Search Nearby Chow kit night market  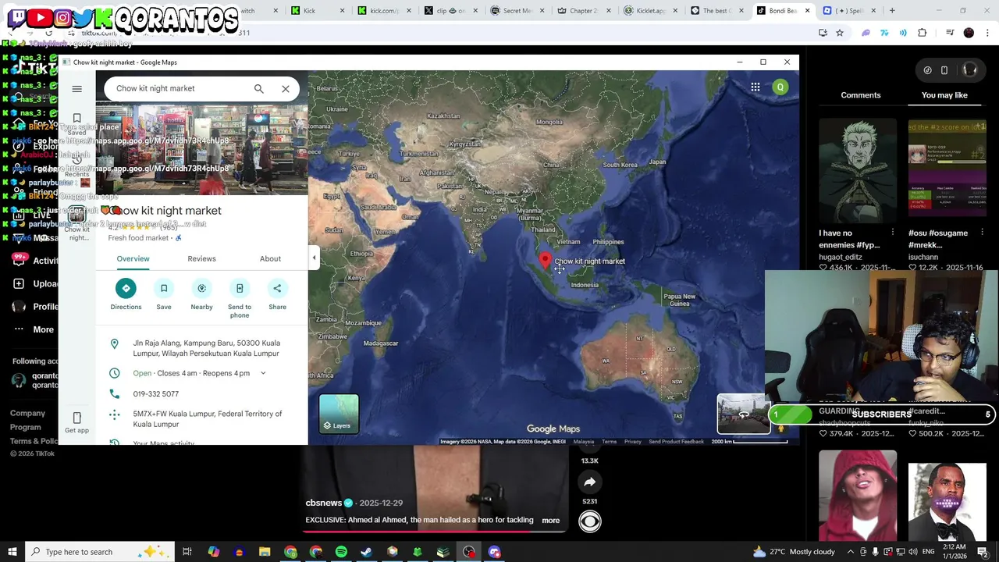click(x=201, y=294)
